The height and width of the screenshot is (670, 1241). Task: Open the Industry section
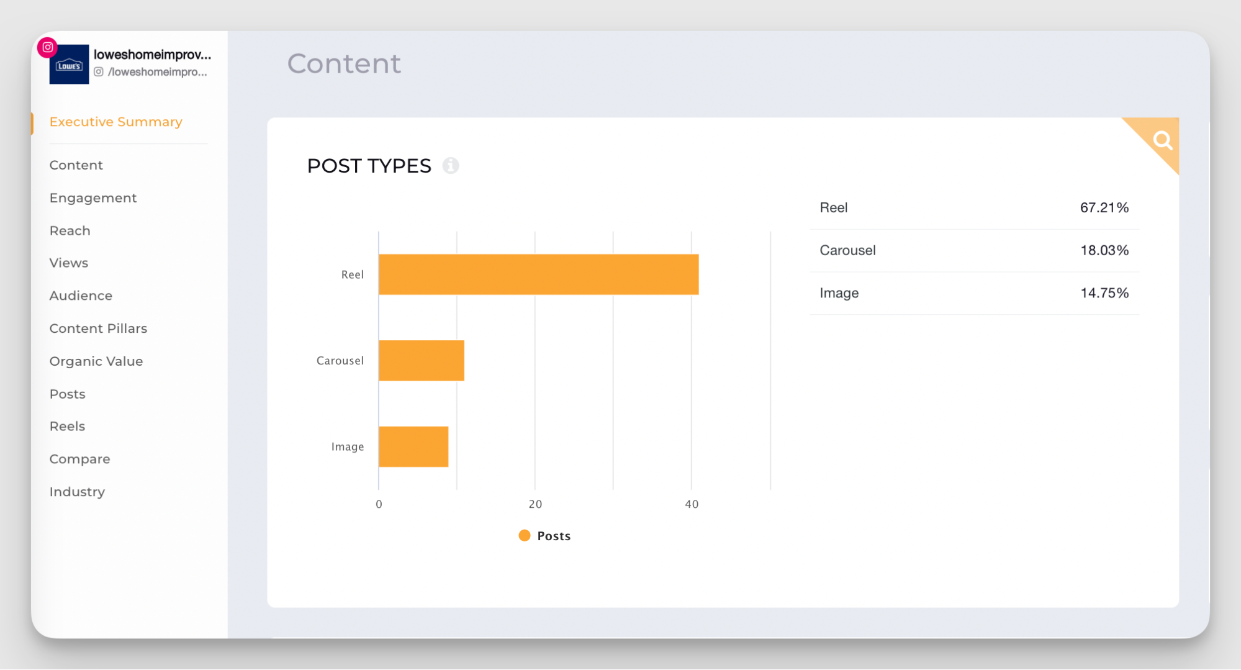click(77, 491)
